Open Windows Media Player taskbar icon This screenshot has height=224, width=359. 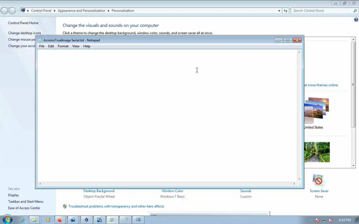point(48,220)
